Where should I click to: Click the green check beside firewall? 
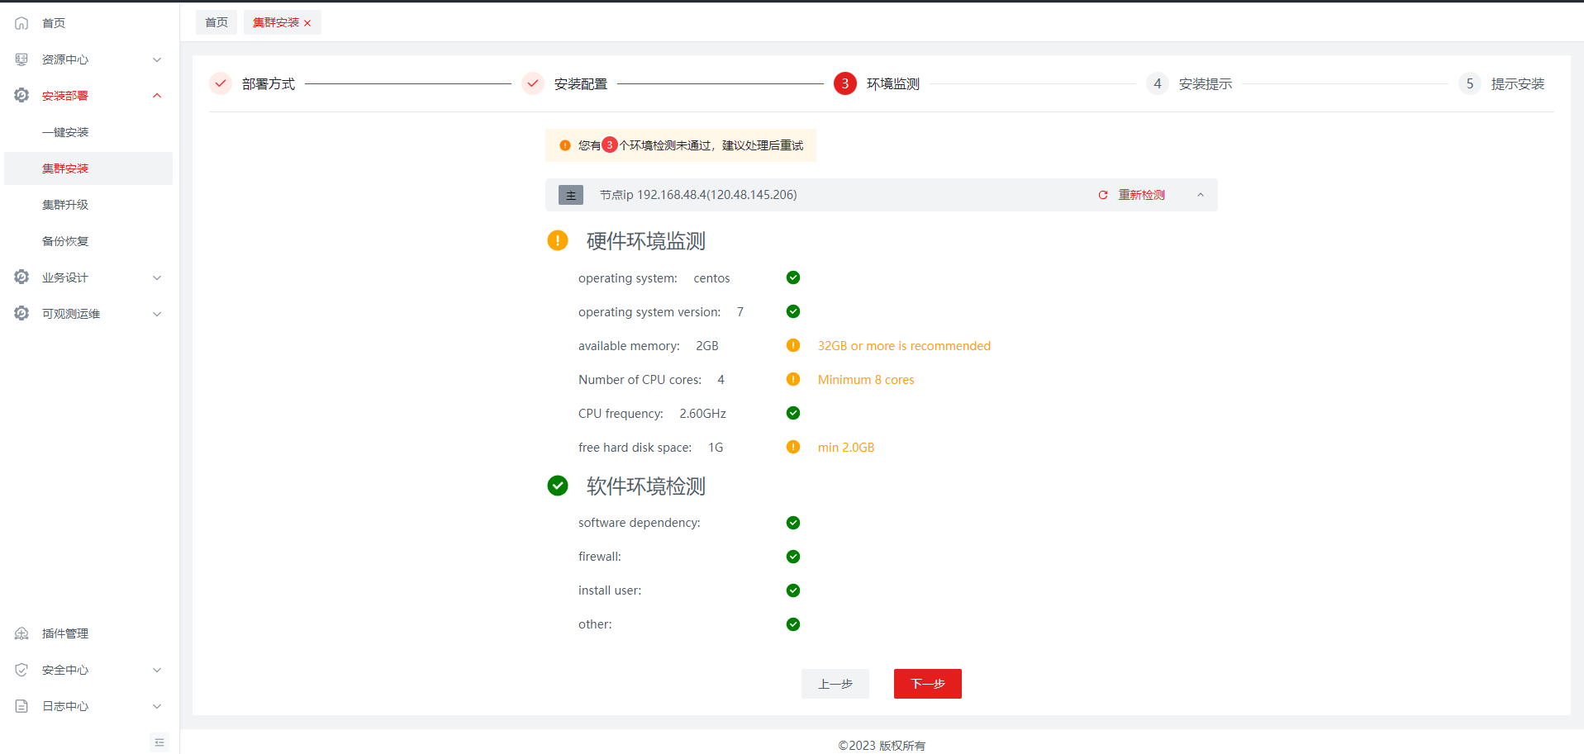pyautogui.click(x=793, y=557)
